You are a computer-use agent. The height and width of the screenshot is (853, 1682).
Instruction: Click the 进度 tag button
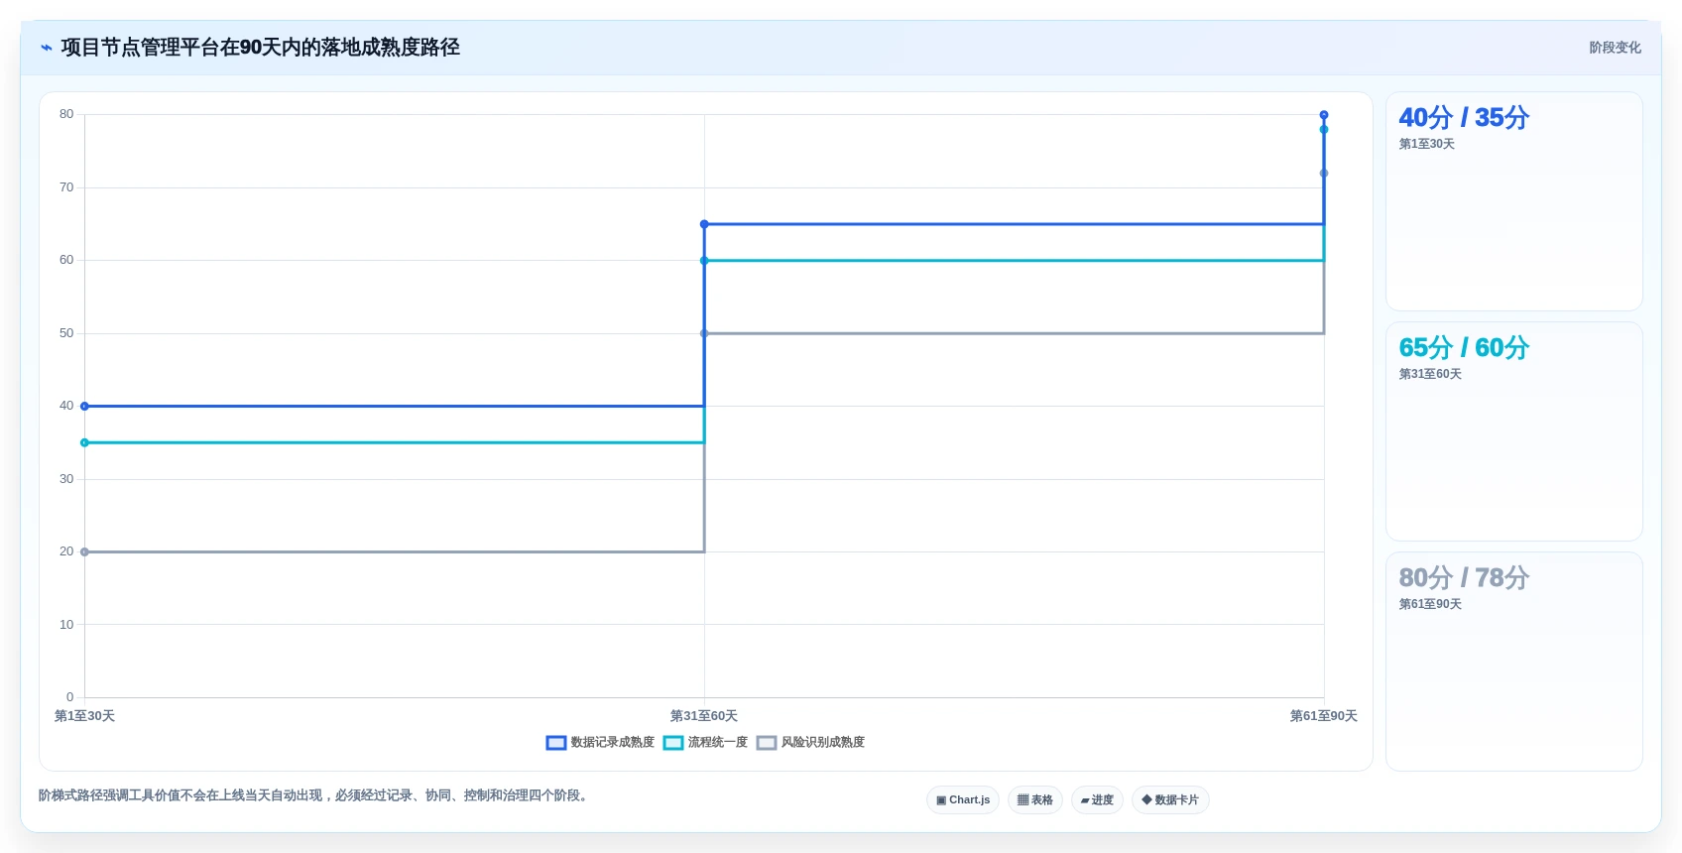pyautogui.click(x=1097, y=800)
